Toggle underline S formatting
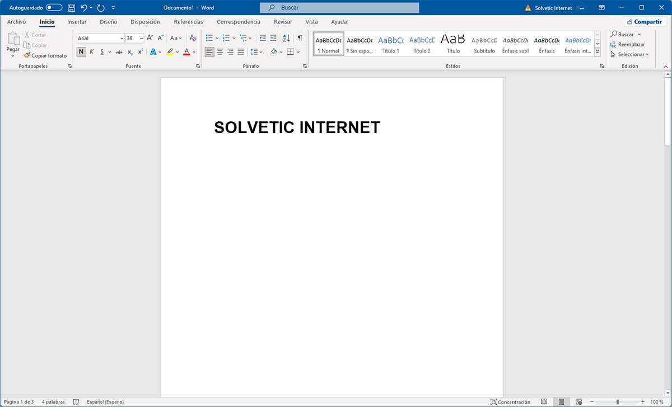 click(102, 52)
